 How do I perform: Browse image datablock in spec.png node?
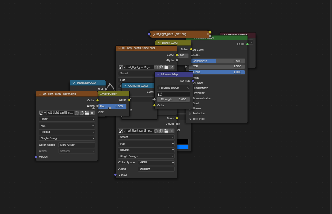coord(122,67)
